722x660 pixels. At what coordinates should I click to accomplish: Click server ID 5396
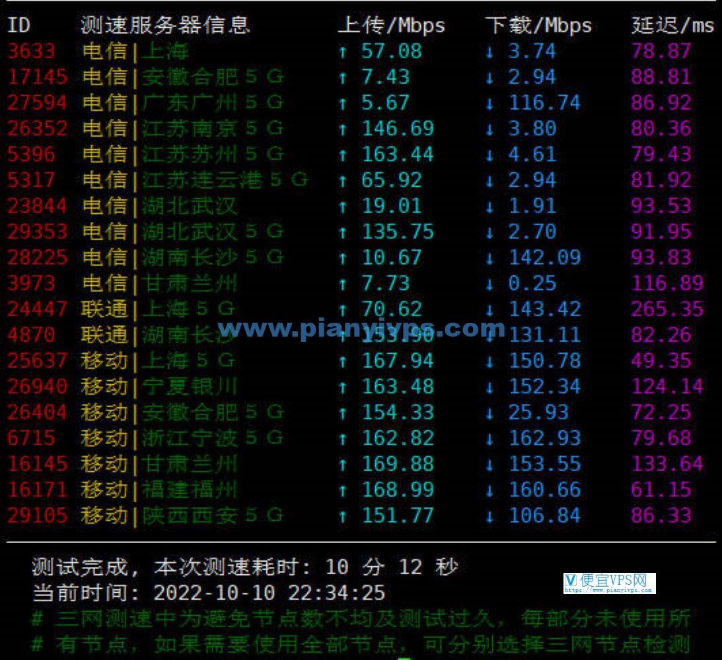click(x=31, y=154)
